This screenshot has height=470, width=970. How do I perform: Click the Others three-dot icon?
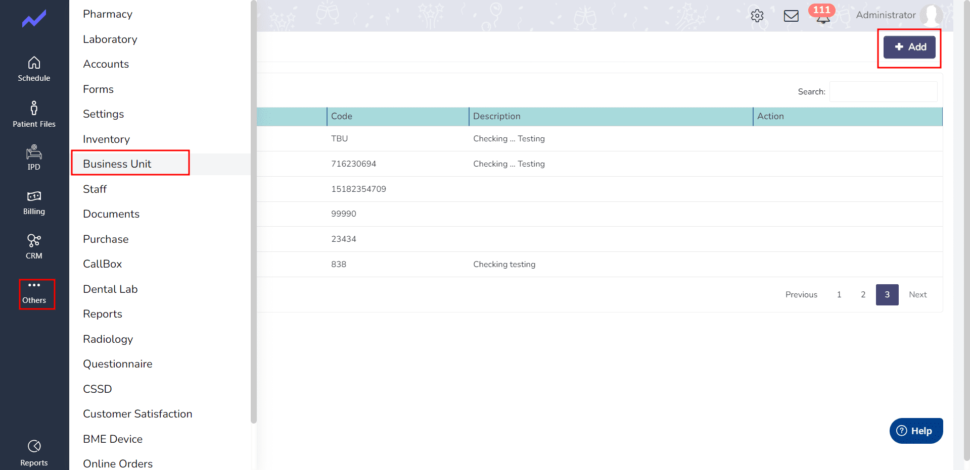(x=34, y=286)
